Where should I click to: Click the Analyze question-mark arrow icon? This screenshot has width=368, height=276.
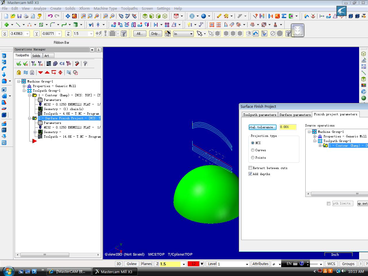pyautogui.click(x=255, y=16)
